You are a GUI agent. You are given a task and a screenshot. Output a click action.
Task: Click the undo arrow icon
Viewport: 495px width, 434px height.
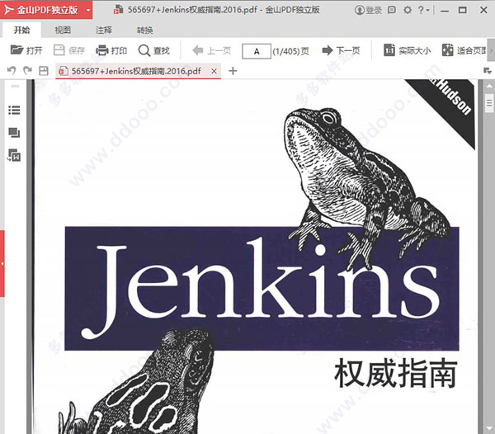point(12,70)
